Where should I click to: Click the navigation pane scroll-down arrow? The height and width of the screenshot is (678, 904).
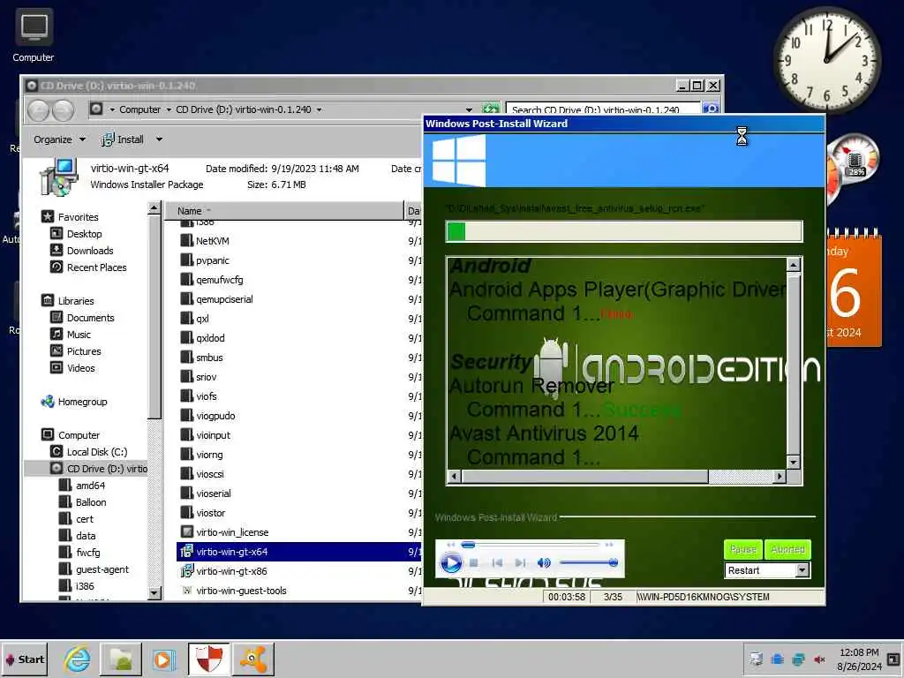click(x=154, y=592)
